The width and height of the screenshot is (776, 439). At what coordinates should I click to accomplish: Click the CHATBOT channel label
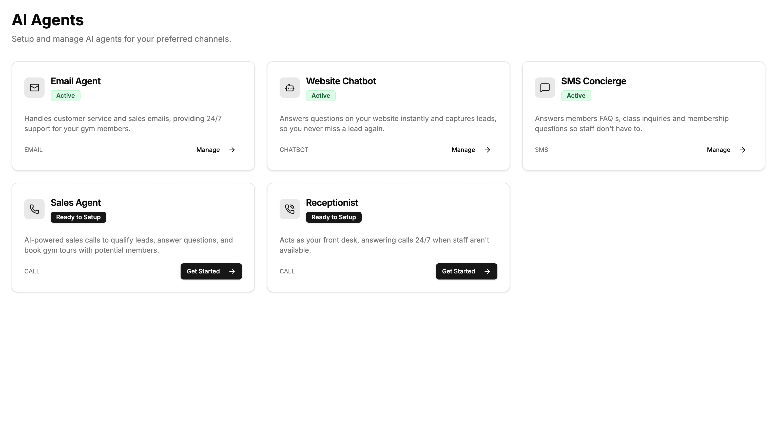(294, 150)
